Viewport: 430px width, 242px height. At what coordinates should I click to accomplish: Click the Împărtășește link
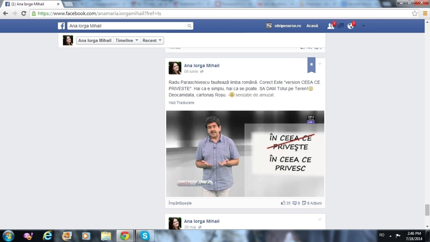click(180, 203)
